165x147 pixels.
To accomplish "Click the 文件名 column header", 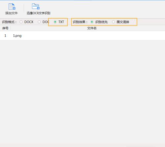I will pos(92,28).
